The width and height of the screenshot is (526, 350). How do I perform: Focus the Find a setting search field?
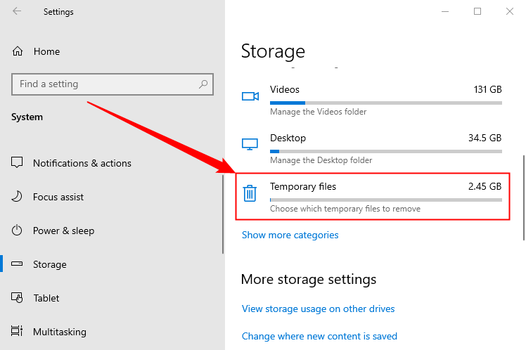tap(105, 84)
